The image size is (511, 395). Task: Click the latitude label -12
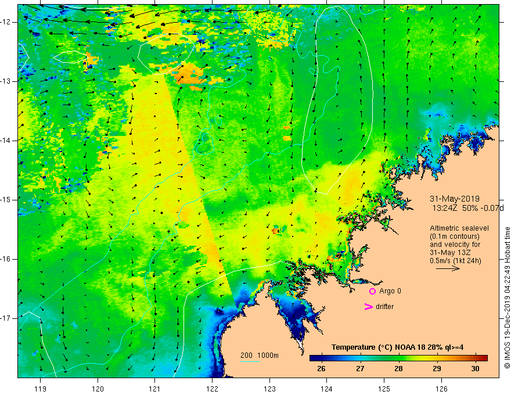click(x=6, y=22)
